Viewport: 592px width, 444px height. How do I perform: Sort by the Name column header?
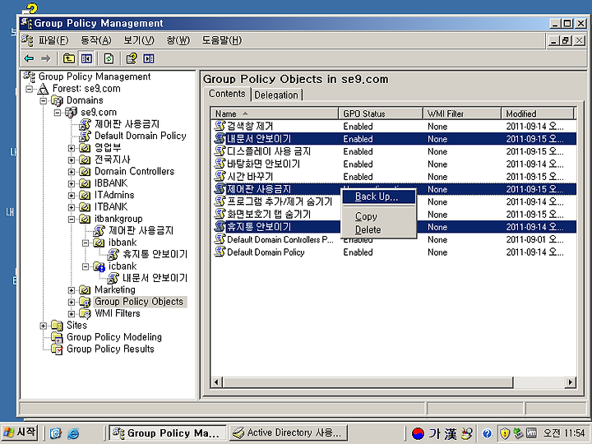[x=275, y=113]
